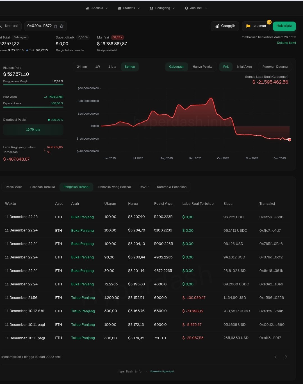Select the 24 jam time range
Screen dimensions: 303x384
click(82, 67)
